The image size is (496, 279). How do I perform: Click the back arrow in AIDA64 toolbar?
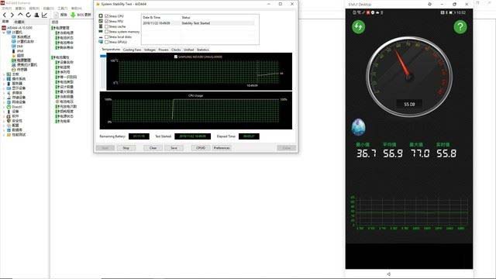click(5, 15)
